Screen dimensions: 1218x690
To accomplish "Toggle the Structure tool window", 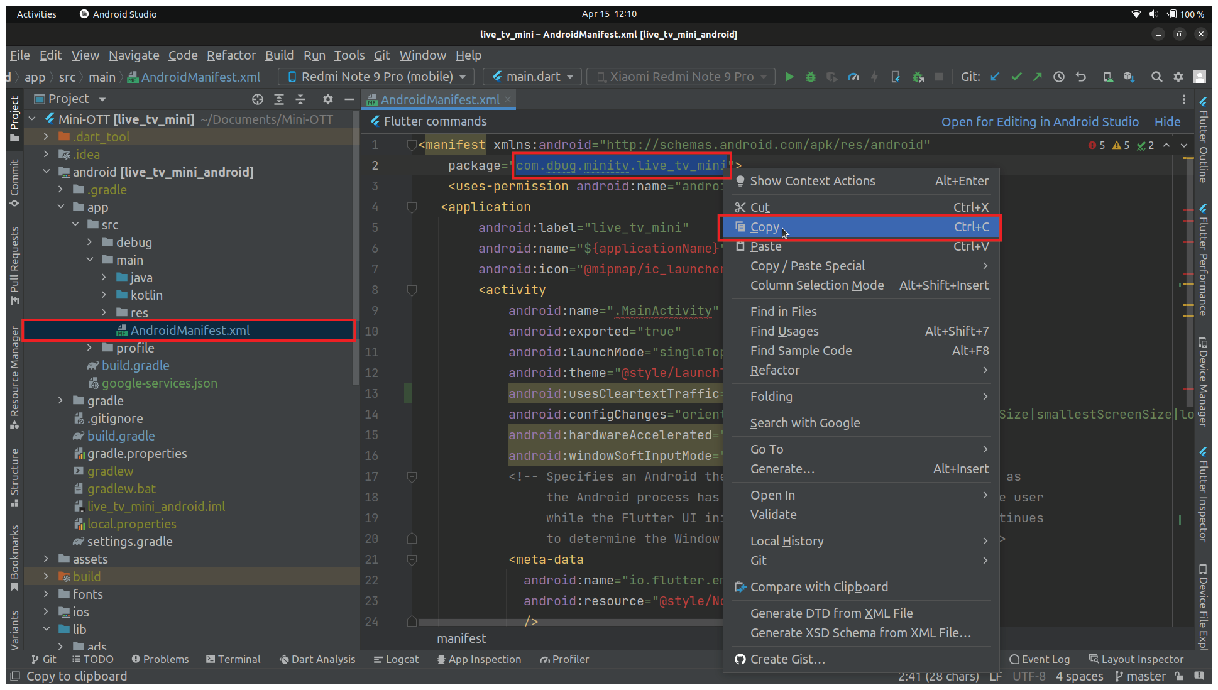I will 14,478.
